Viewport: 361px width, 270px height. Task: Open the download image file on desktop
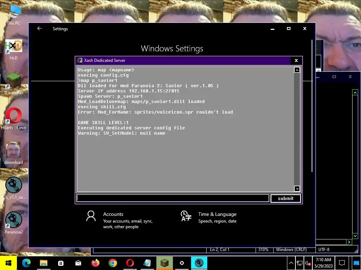pos(14,153)
